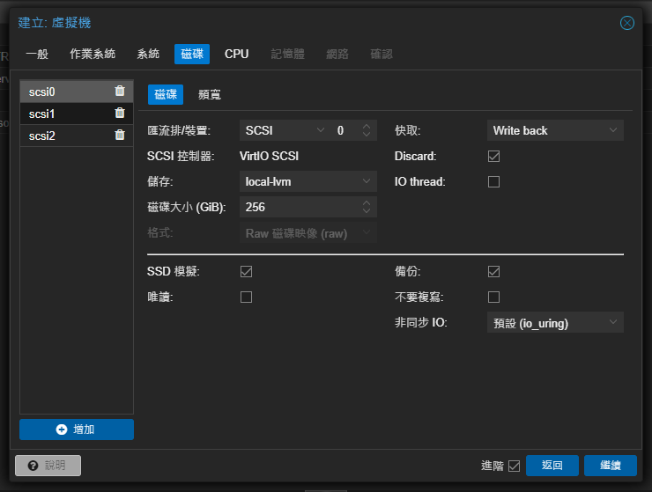The height and width of the screenshot is (492, 652).
Task: Toggle the Discard checkbox
Action: (x=493, y=156)
